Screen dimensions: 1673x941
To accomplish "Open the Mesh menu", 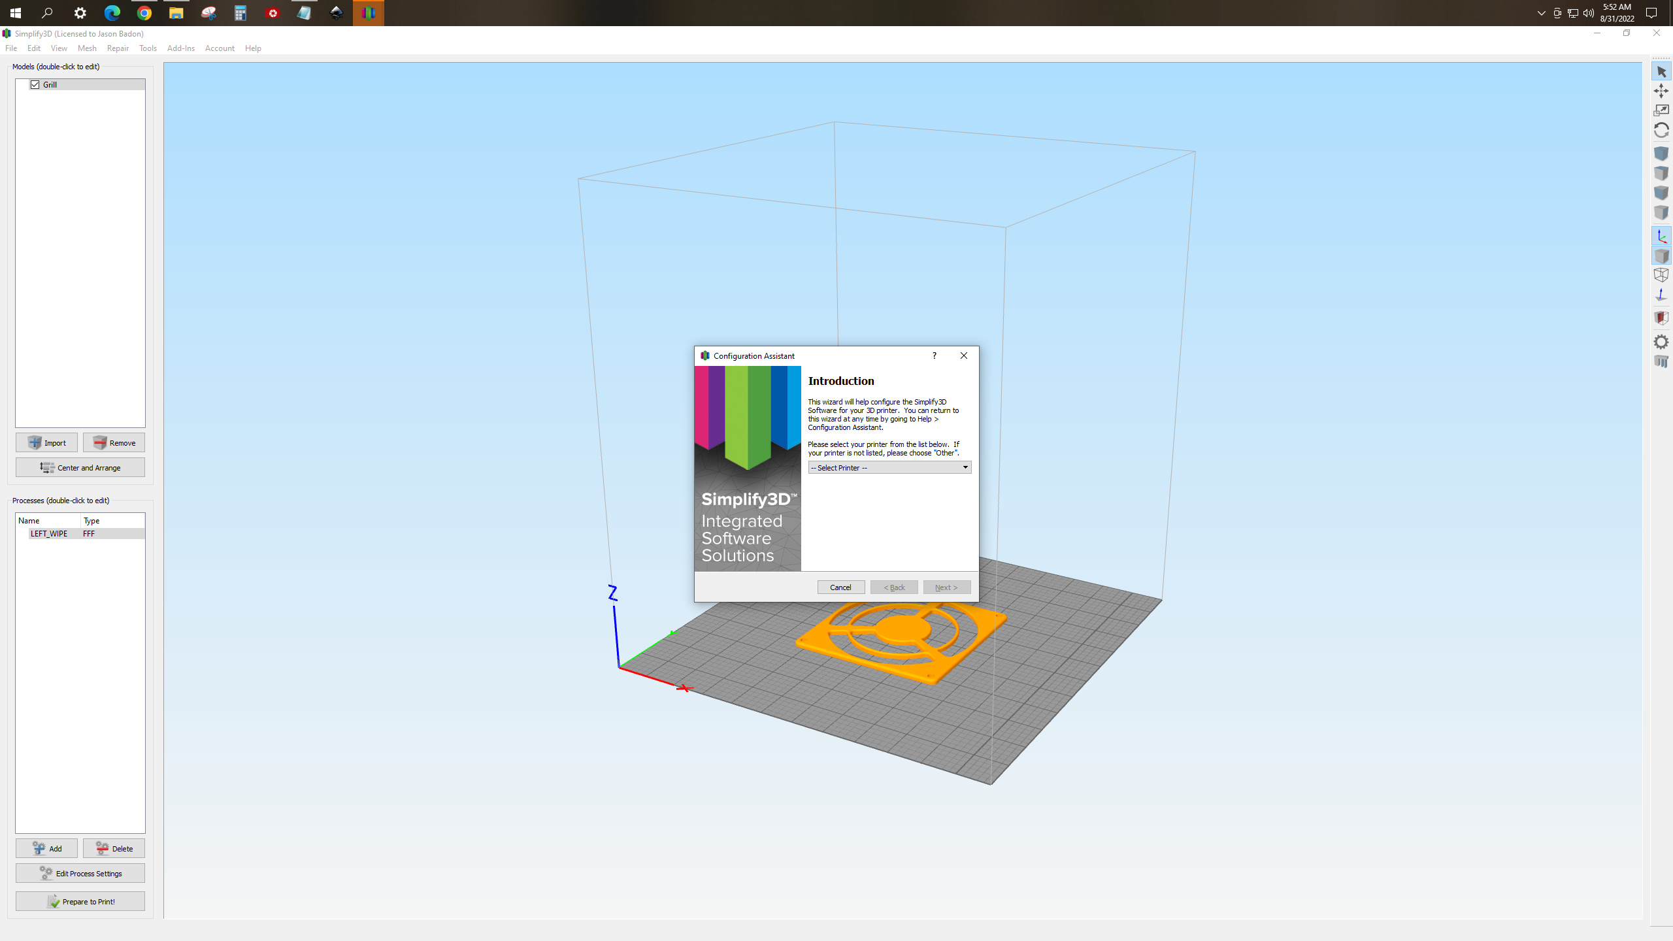I will [87, 48].
